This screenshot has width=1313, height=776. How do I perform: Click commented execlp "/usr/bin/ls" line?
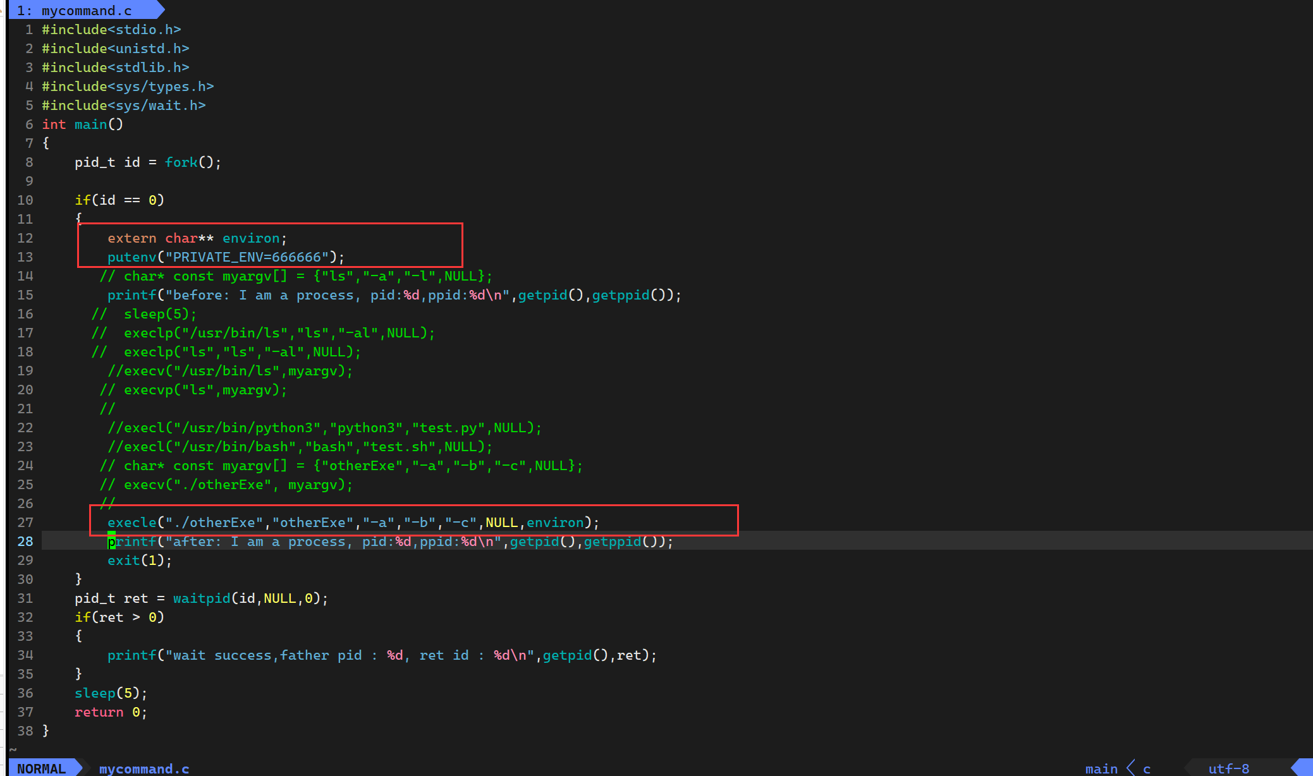[263, 333]
